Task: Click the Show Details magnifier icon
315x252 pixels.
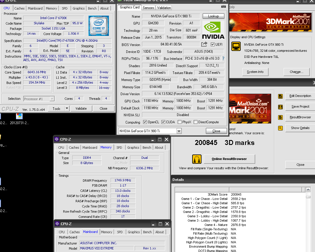Action: click(280, 128)
